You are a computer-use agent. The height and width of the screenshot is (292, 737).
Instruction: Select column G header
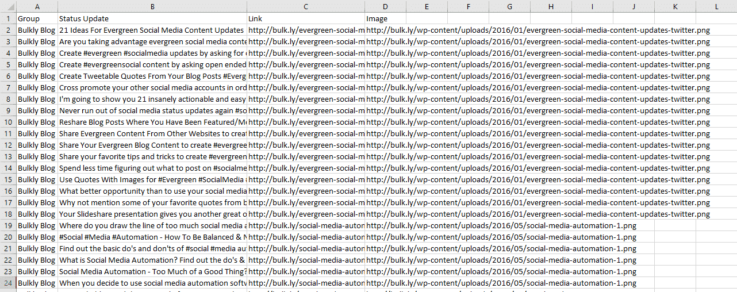point(509,6)
